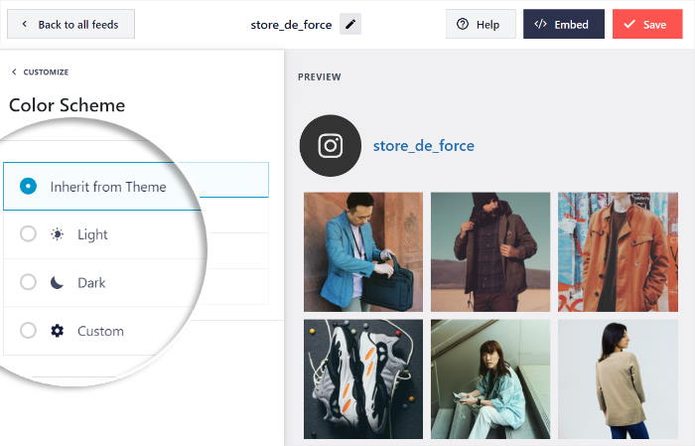This screenshot has width=695, height=446.
Task: Click the moon icon for Dark scheme
Action: coord(58,283)
